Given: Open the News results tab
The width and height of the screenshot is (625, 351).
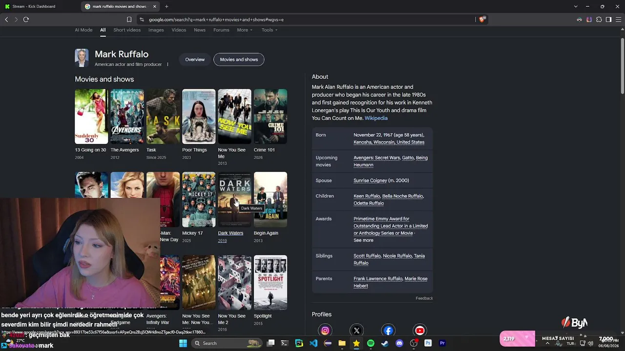Looking at the screenshot, I should 200,30.
